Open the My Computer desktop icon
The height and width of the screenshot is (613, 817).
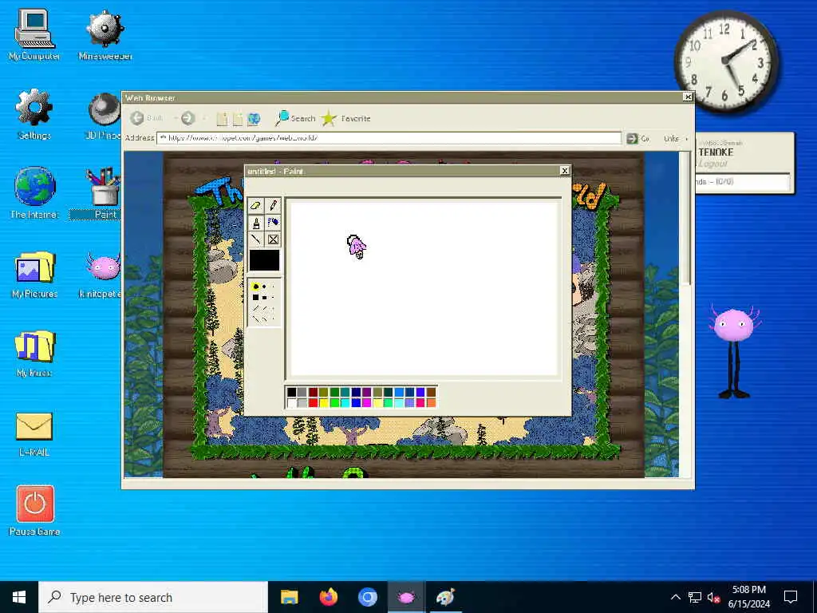click(34, 35)
